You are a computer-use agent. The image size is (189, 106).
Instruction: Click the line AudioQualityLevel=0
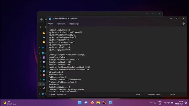click(x=59, y=87)
